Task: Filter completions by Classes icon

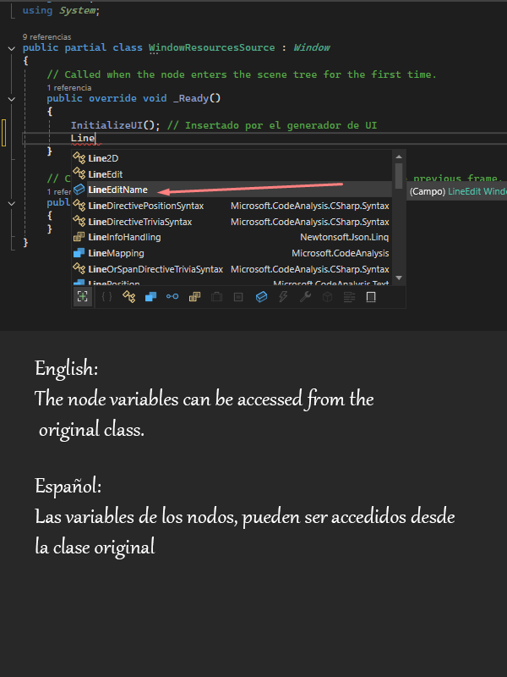Action: click(x=129, y=297)
